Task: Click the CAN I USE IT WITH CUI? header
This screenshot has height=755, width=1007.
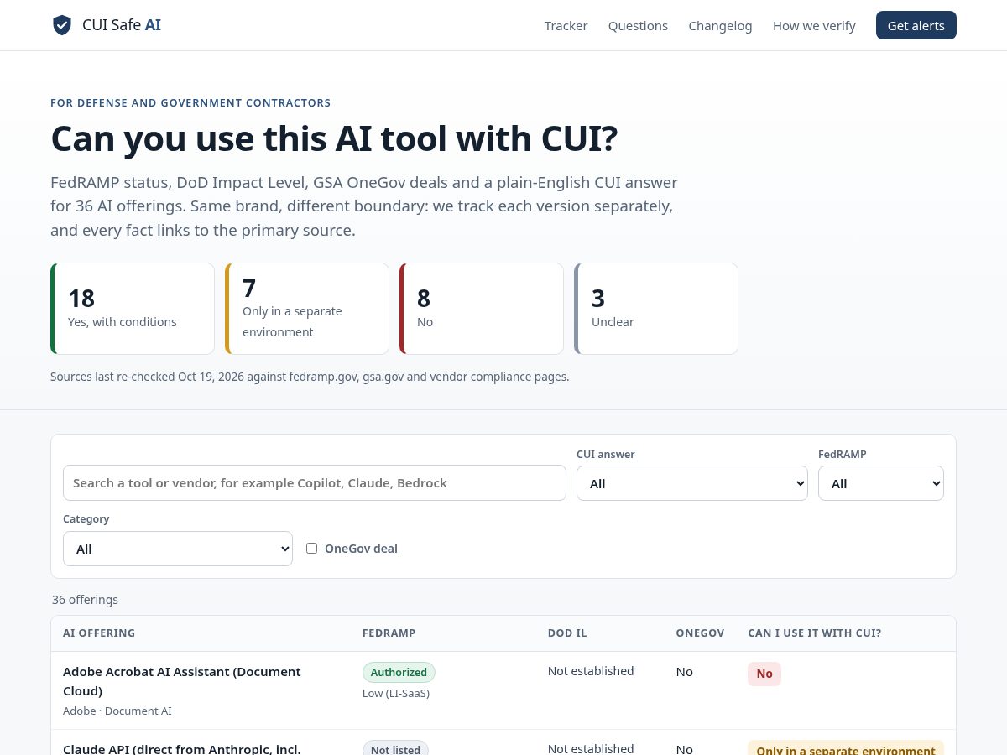Action: pyautogui.click(x=815, y=633)
